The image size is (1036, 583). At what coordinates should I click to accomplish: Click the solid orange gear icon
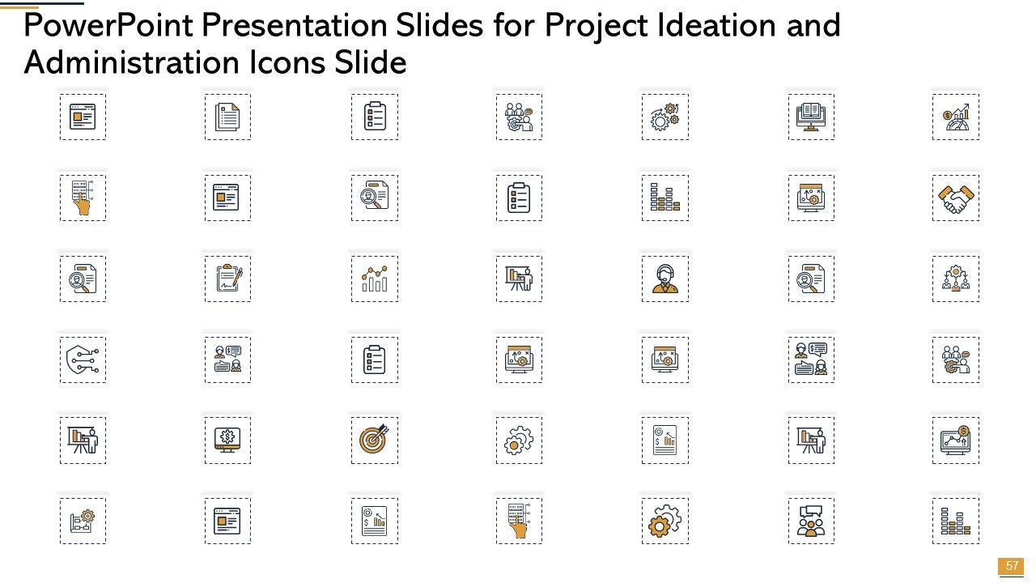(665, 521)
